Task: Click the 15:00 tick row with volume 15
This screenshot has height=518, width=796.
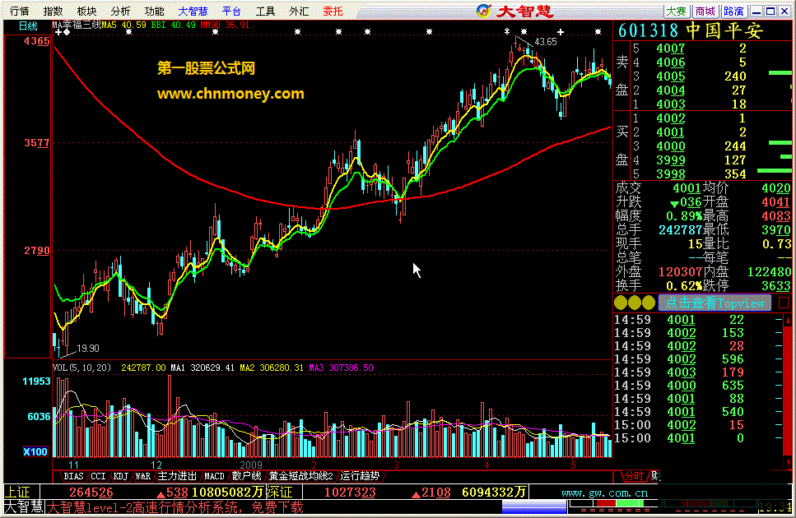Action: coord(698,425)
